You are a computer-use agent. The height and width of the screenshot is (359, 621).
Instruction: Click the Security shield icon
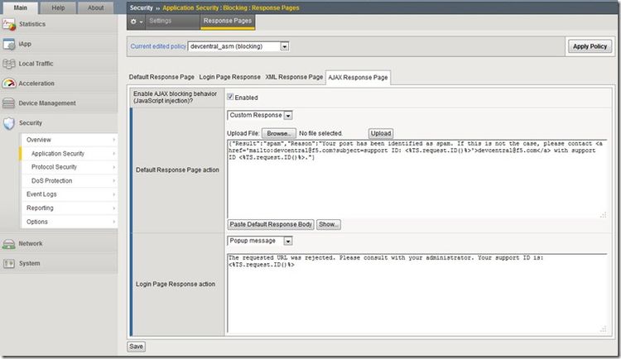click(9, 123)
